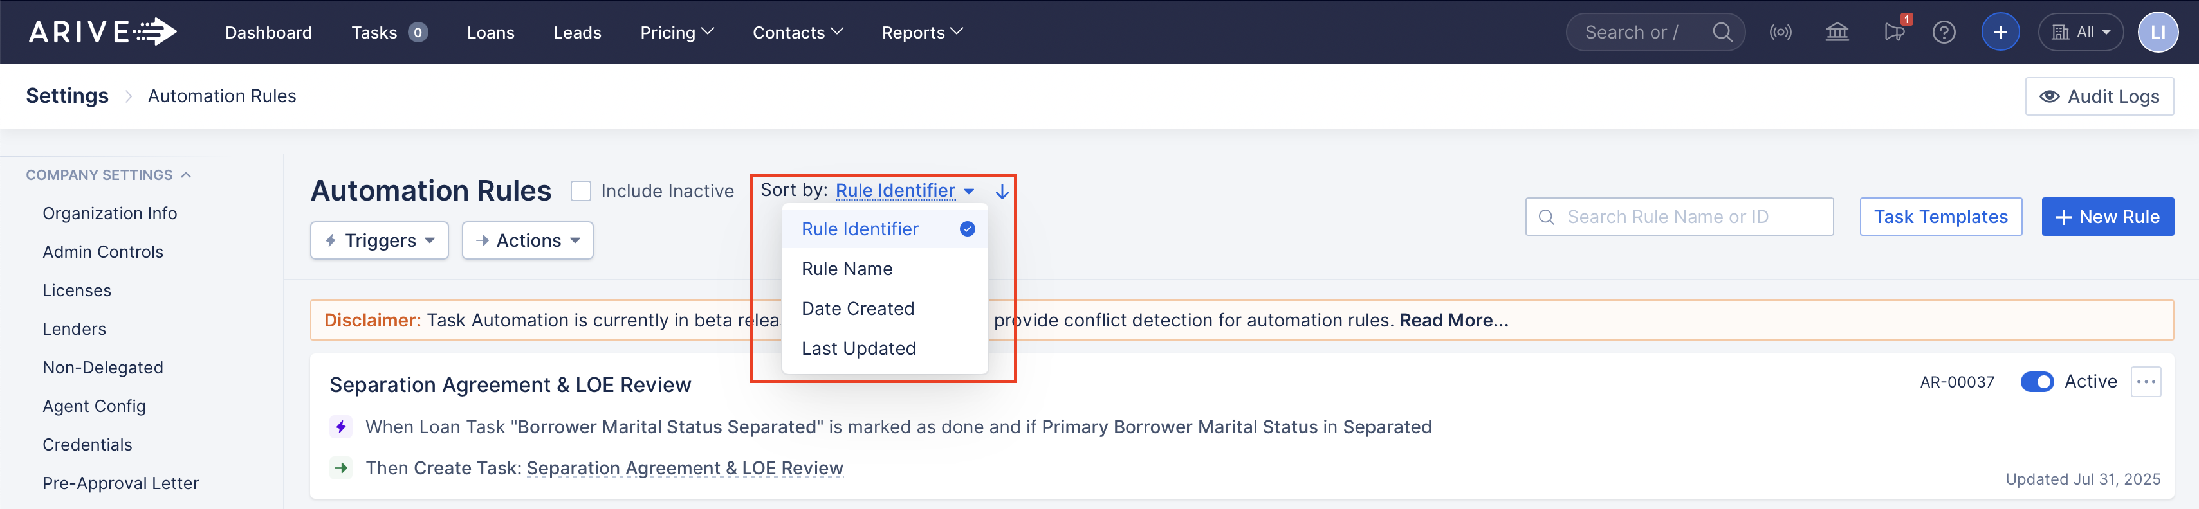Open the Triggers filter dropdown
Viewport: 2199px width, 509px height.
coord(379,240)
